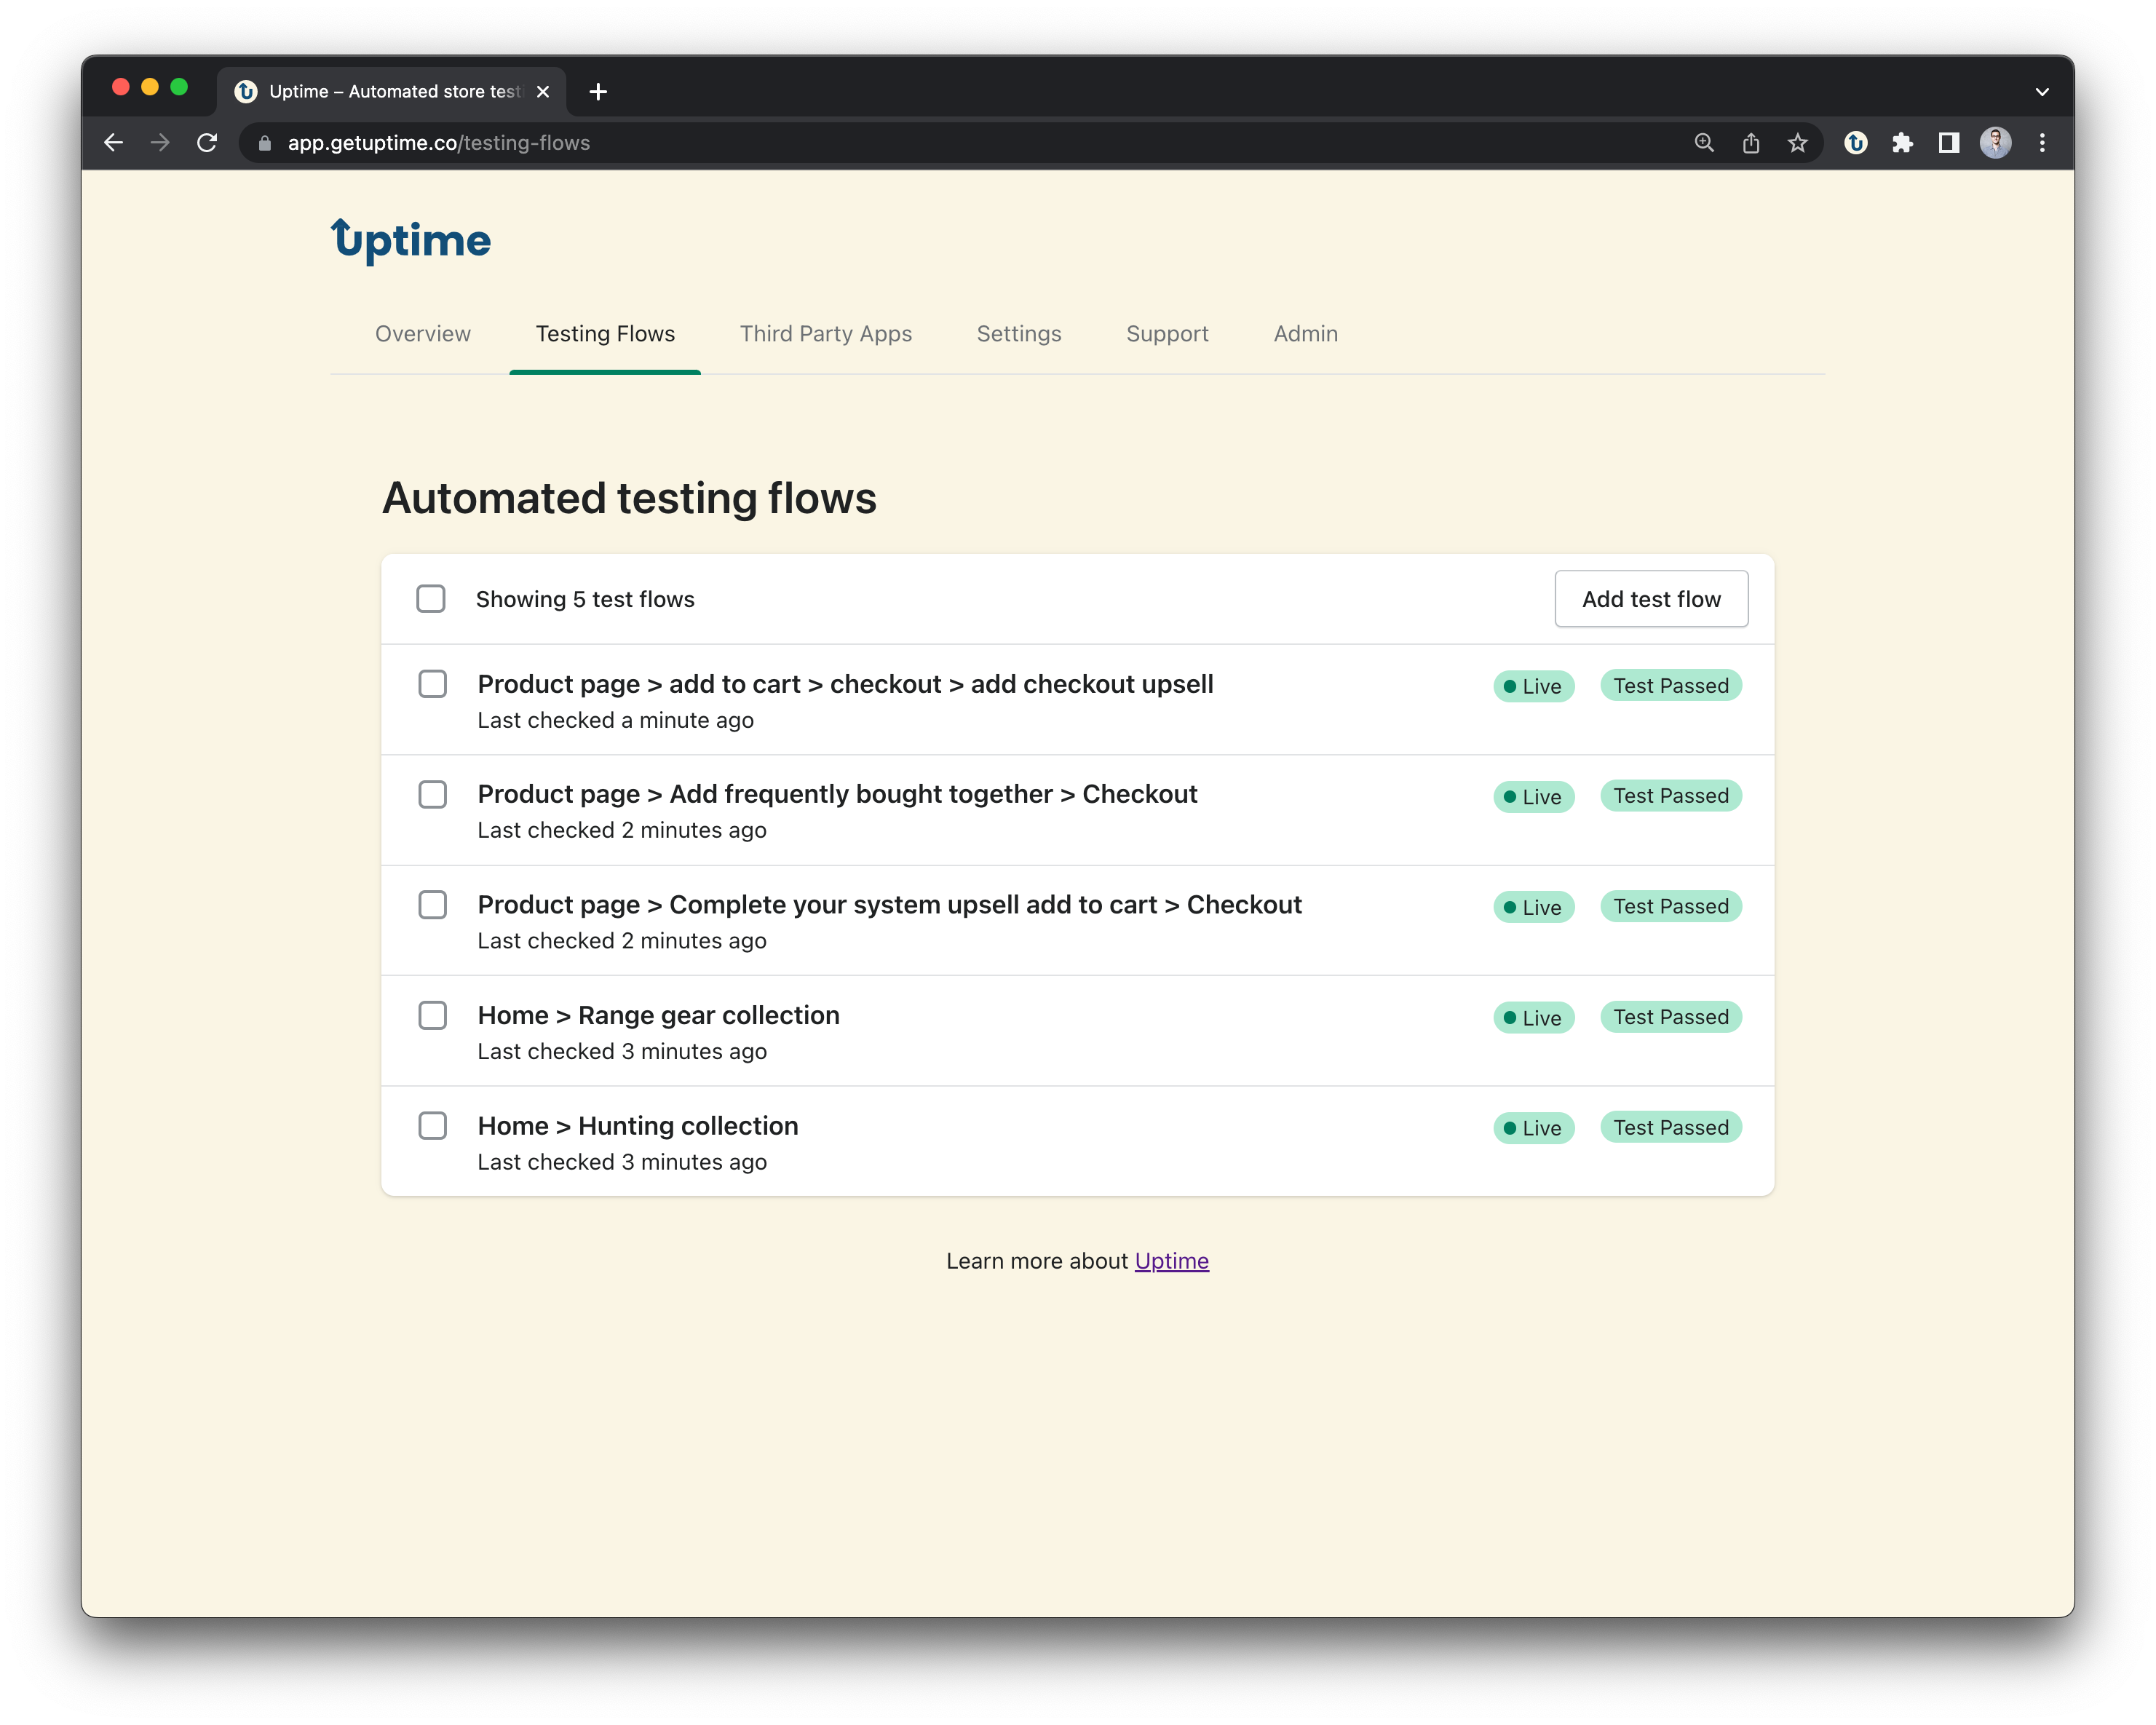Viewport: 2156px width, 1725px height.
Task: Open a new tab with plus icon
Action: 598,92
